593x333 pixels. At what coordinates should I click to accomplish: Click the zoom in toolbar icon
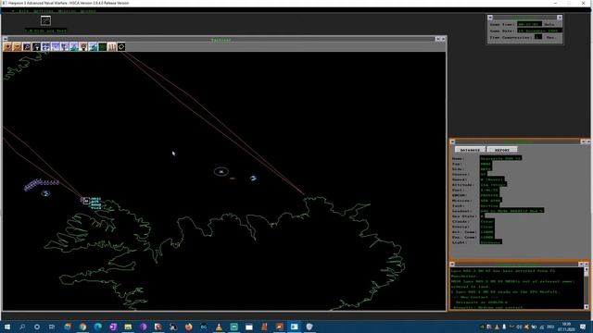[7, 47]
